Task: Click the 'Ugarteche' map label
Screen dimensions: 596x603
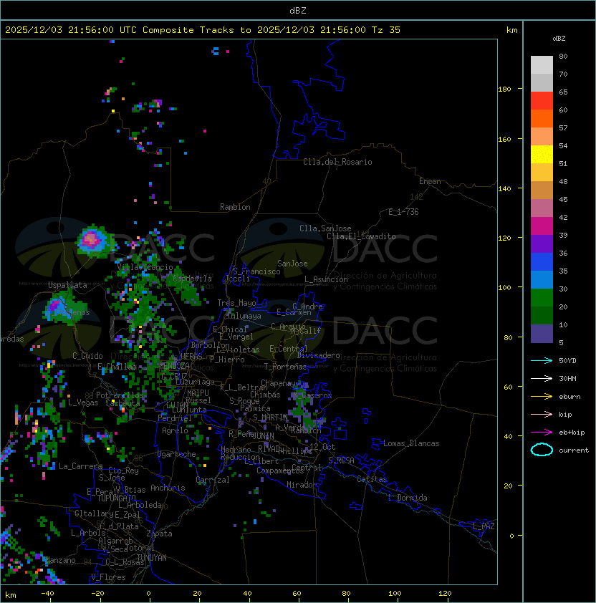Action: [x=177, y=454]
